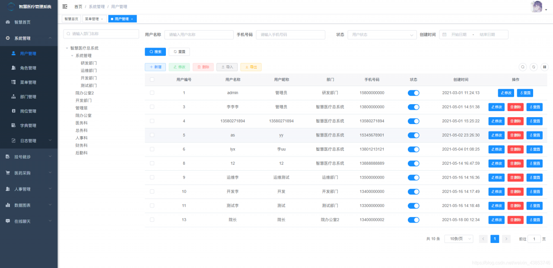The width and height of the screenshot is (553, 268).
Task: Toggle status switch for user admin
Action: pyautogui.click(x=413, y=93)
